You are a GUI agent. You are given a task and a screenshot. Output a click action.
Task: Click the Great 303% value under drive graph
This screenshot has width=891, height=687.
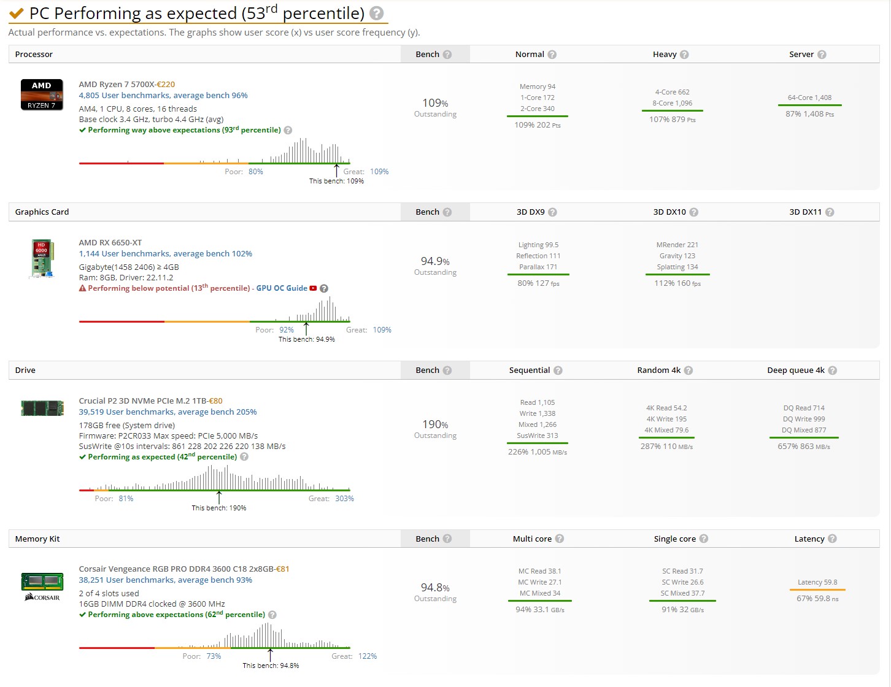(x=344, y=499)
